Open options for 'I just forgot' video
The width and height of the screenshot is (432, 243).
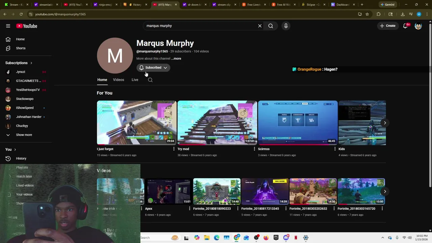(x=174, y=149)
